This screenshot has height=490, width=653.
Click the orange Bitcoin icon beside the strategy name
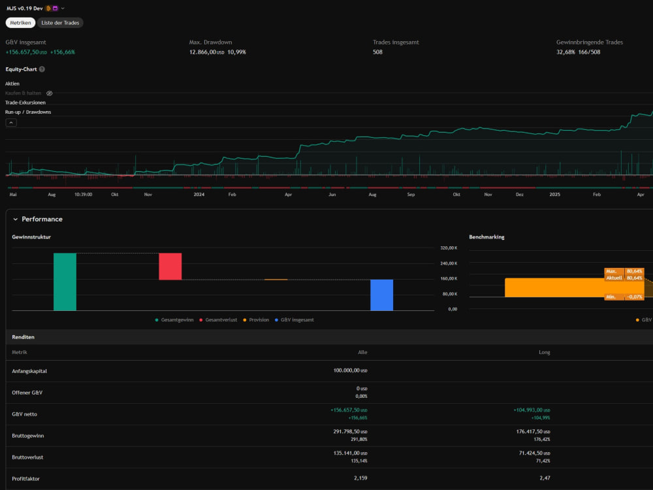(x=48, y=8)
